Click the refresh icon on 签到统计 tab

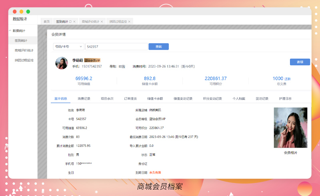(70, 22)
